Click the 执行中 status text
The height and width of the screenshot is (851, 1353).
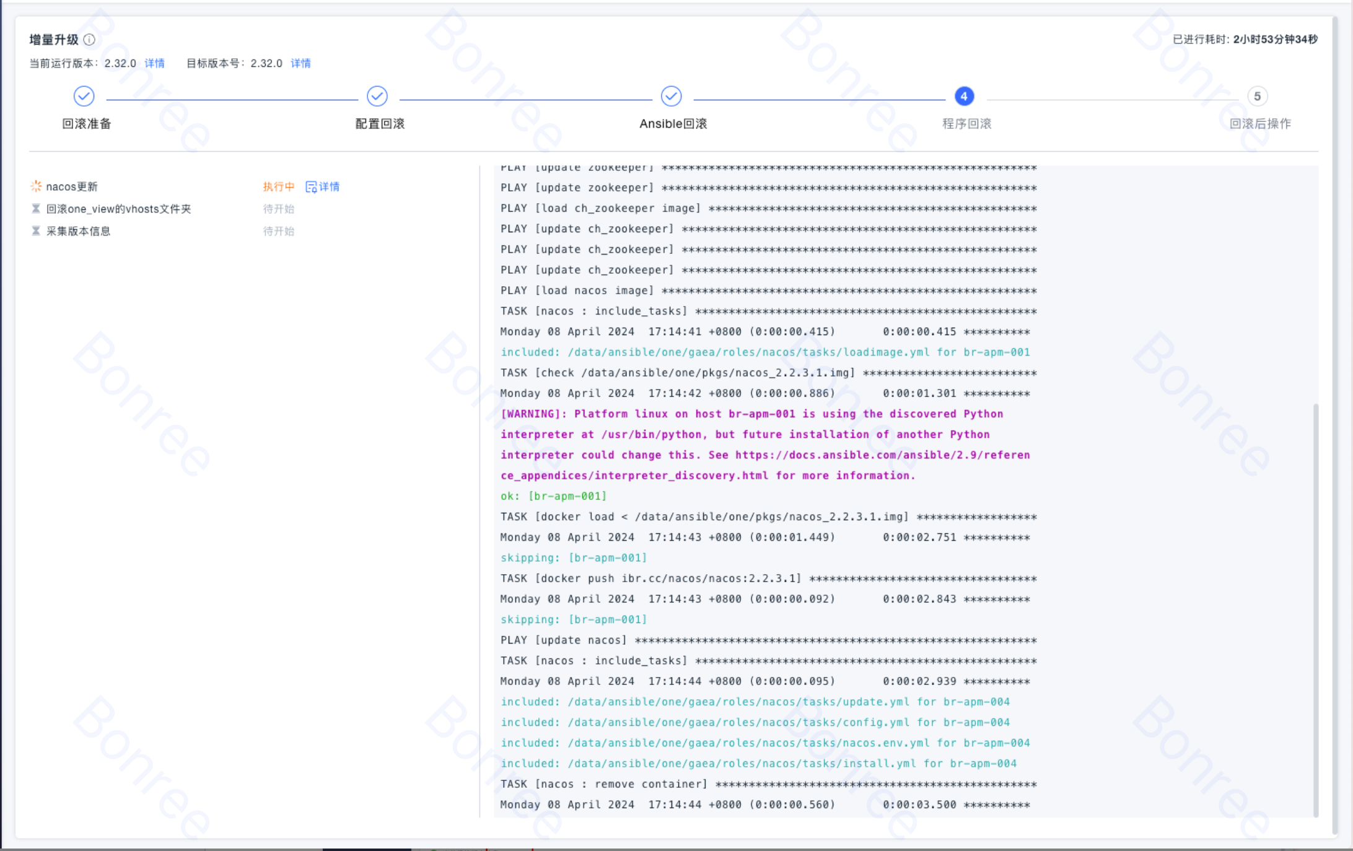point(278,186)
